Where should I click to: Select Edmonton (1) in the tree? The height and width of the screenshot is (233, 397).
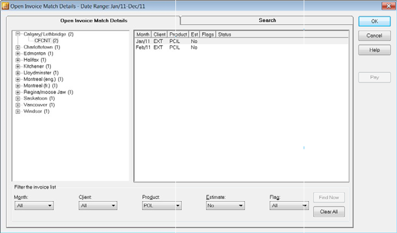pos(38,53)
